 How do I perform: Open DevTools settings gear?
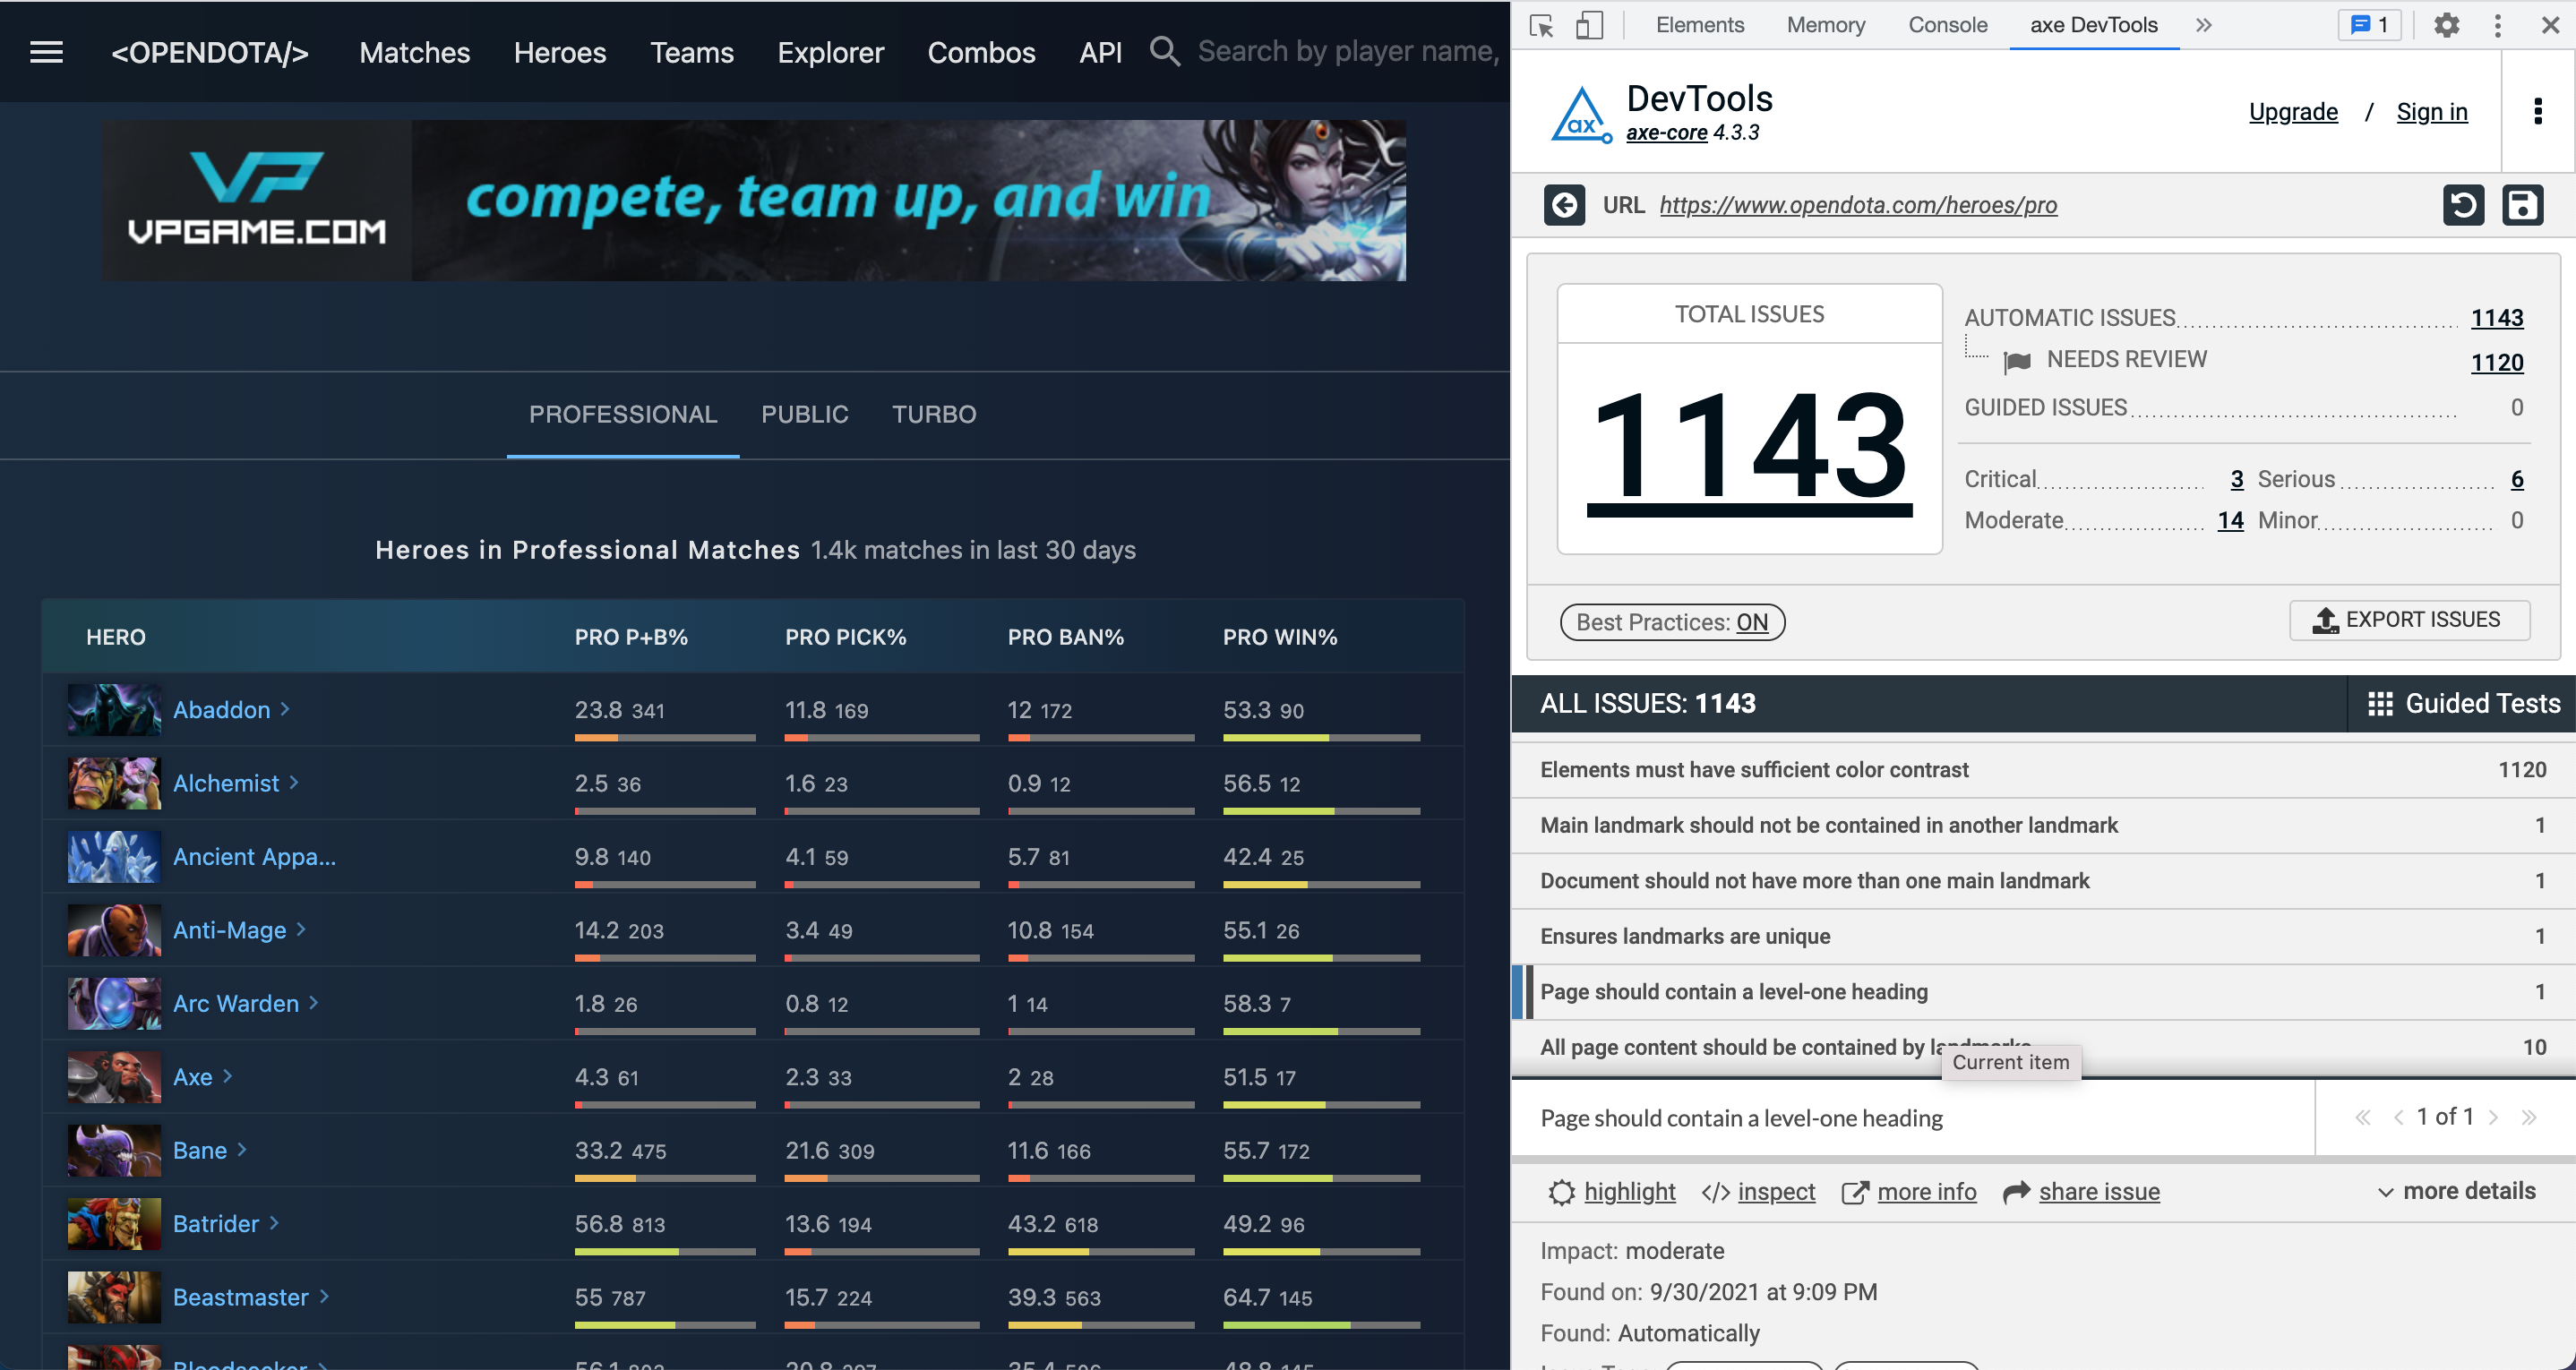(2446, 25)
